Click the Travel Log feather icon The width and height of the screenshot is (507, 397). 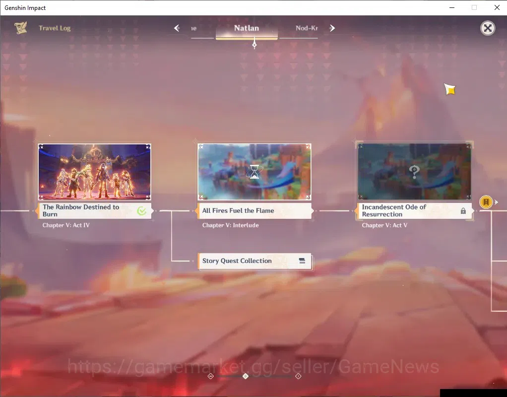(x=21, y=28)
